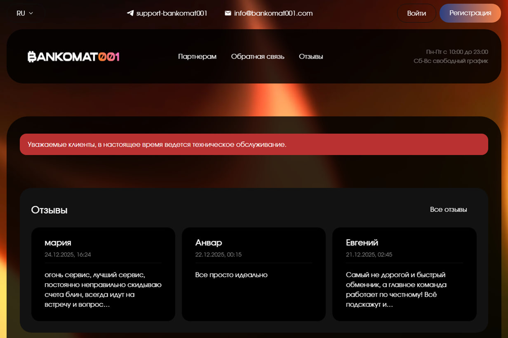The height and width of the screenshot is (338, 508).
Task: Open the Партнерам menu item
Action: pyautogui.click(x=197, y=57)
